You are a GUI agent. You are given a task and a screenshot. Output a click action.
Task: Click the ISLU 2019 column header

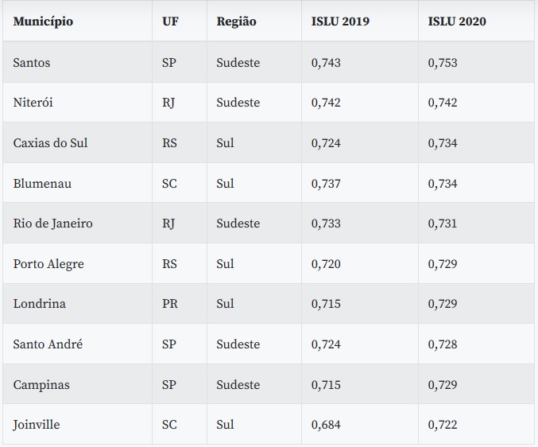point(340,21)
